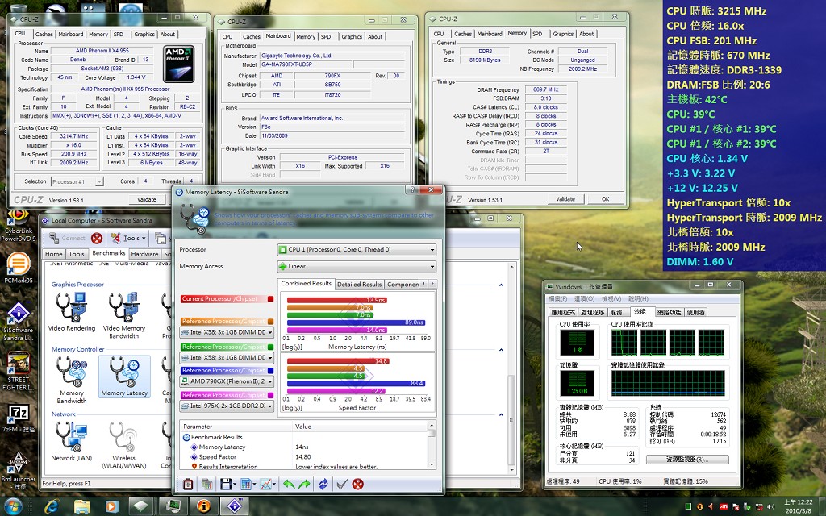Switch to the Hardware tab in Sandra
826x516 pixels.
pos(144,254)
